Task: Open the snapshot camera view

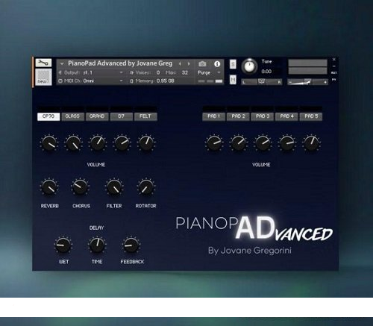Action: point(202,64)
